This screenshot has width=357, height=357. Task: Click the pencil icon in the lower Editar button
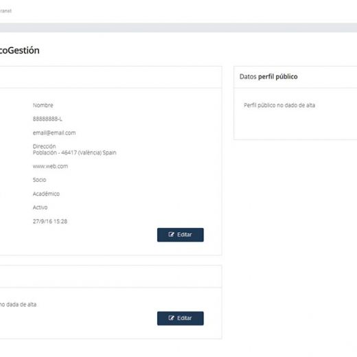point(171,318)
